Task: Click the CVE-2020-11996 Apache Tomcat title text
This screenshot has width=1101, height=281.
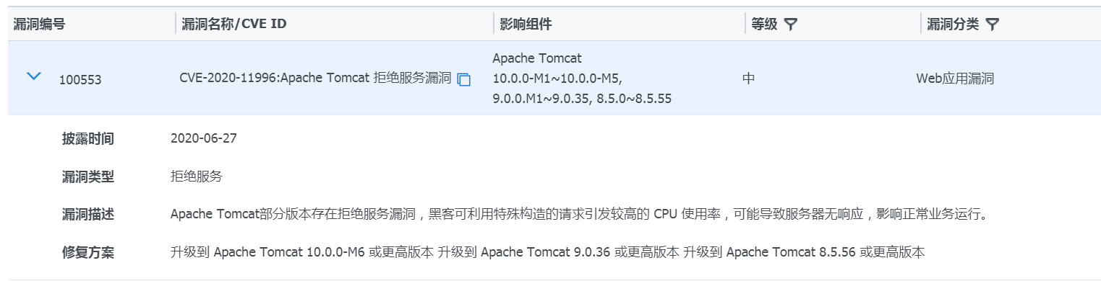Action: pyautogui.click(x=315, y=79)
